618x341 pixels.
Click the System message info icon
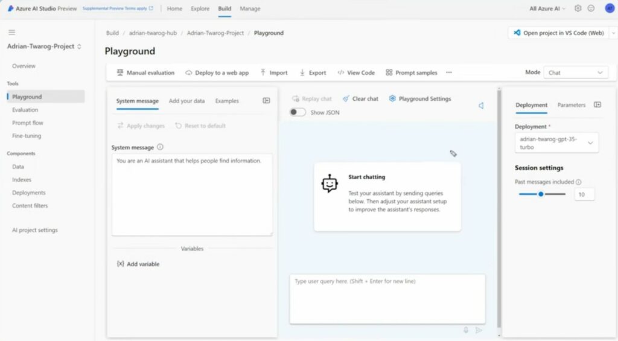tap(160, 147)
